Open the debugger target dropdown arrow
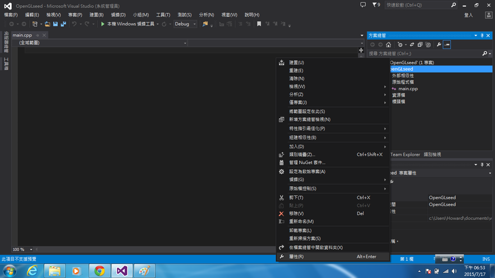Image resolution: width=495 pixels, height=278 pixels. coord(158,24)
